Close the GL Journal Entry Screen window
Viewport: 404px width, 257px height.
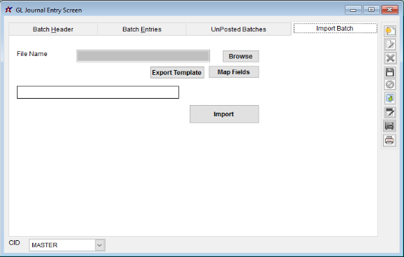(390, 10)
